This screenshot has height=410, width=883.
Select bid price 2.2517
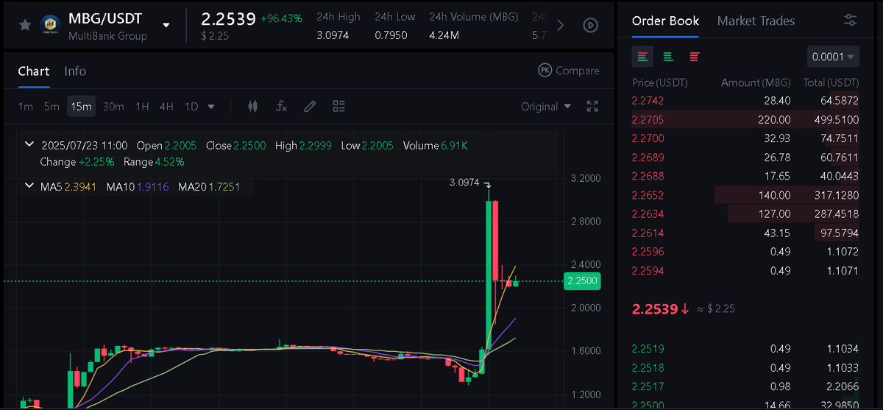click(x=648, y=386)
